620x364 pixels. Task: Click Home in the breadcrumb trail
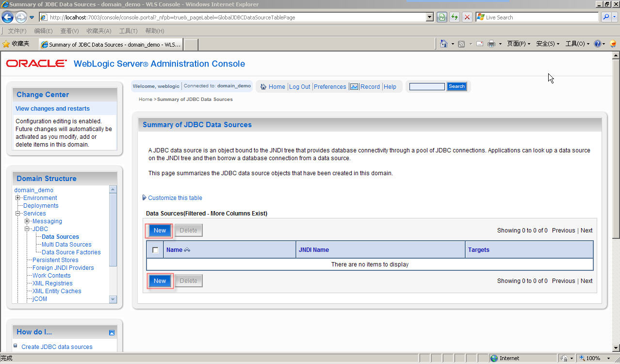146,99
